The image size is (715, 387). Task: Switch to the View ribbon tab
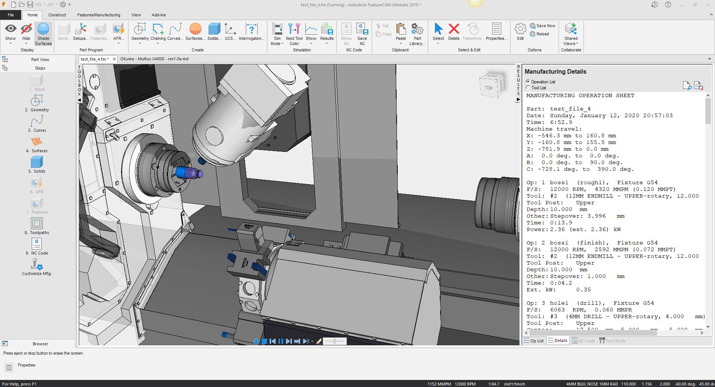click(x=136, y=15)
